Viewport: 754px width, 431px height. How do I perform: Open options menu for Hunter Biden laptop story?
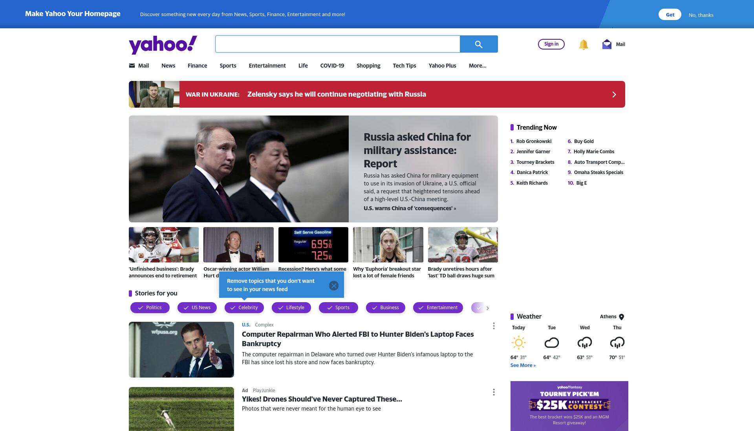[x=494, y=326]
